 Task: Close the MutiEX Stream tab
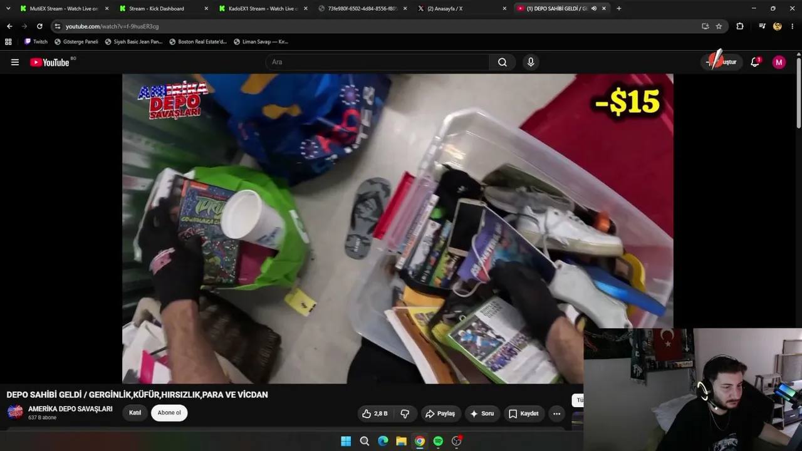(107, 9)
